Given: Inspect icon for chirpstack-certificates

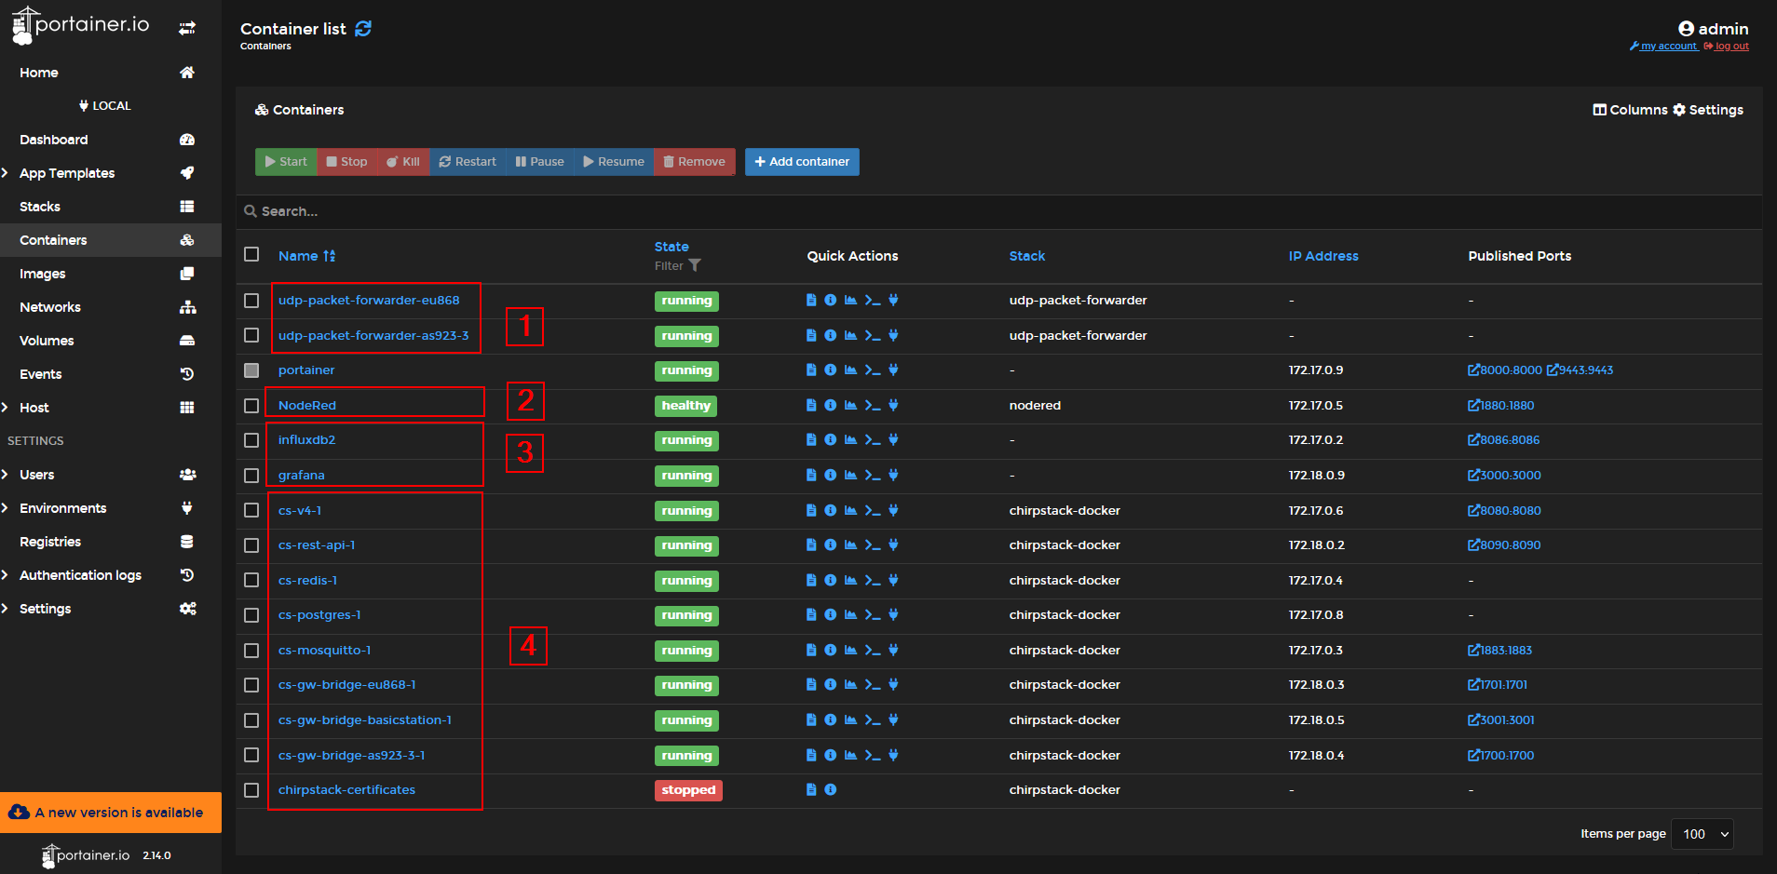Looking at the screenshot, I should tap(831, 789).
